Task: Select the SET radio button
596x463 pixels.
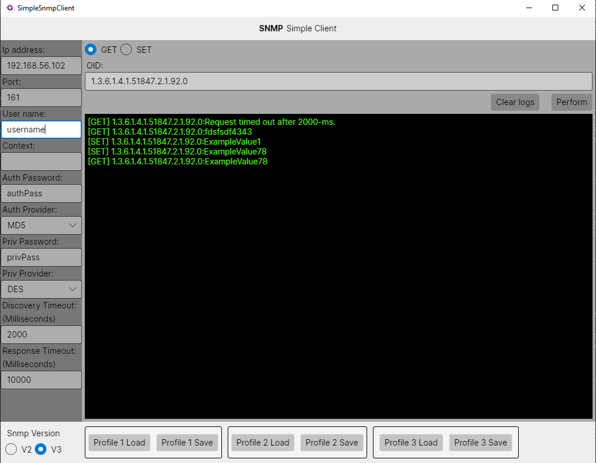Action: coord(126,50)
